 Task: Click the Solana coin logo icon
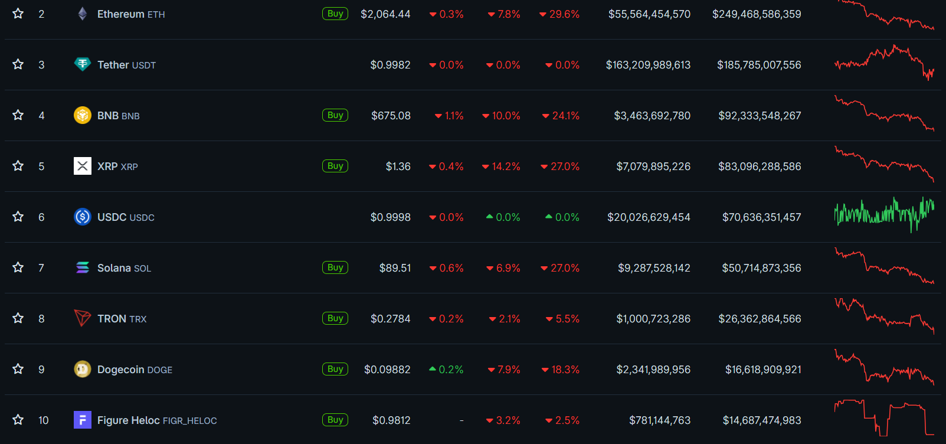click(83, 267)
